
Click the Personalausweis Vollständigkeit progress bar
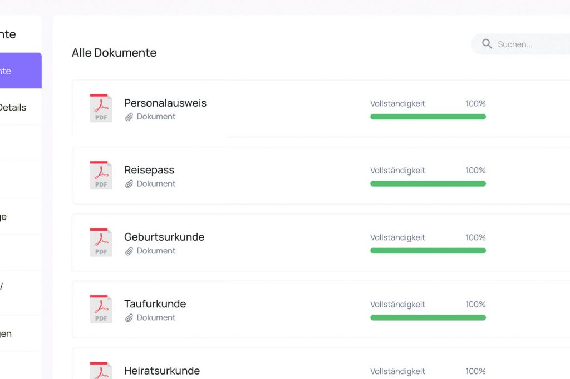(427, 117)
